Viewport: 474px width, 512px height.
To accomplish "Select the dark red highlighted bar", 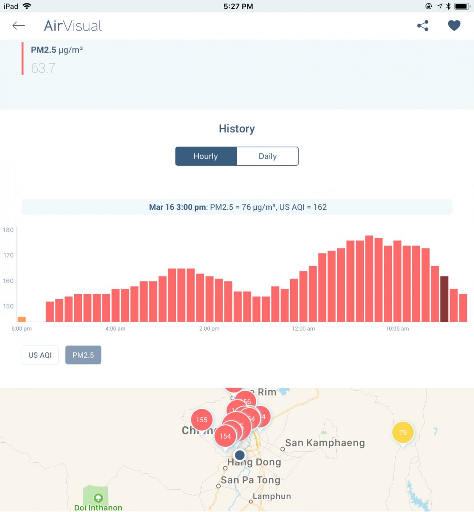I will click(x=444, y=299).
